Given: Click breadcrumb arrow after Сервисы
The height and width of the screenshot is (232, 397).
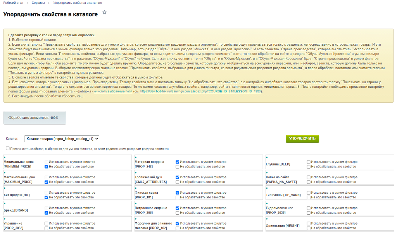Looking at the screenshot, I should 49,3.
